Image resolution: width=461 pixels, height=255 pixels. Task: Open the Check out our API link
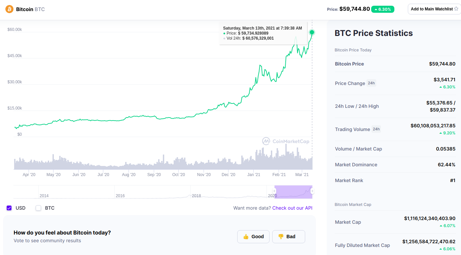pyautogui.click(x=292, y=208)
